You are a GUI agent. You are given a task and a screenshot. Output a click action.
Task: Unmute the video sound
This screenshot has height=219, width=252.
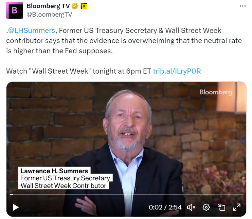click(x=191, y=207)
